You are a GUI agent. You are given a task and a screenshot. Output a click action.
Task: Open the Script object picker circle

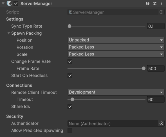click(161, 12)
